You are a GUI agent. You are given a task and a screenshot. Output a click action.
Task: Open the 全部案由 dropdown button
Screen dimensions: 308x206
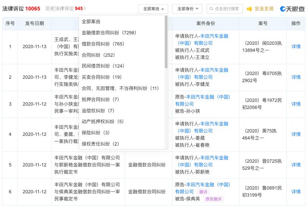tap(153, 9)
